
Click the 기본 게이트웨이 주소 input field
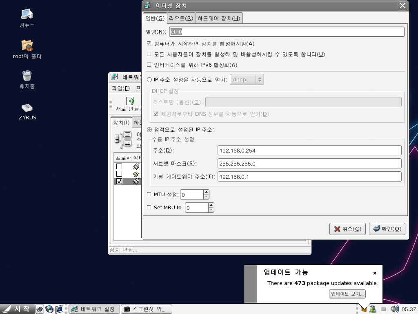click(310, 177)
